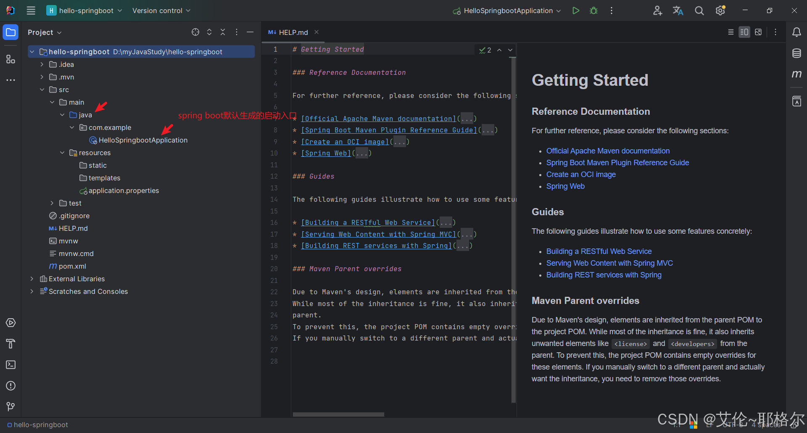Select the HELP.md editor tab

coord(293,32)
